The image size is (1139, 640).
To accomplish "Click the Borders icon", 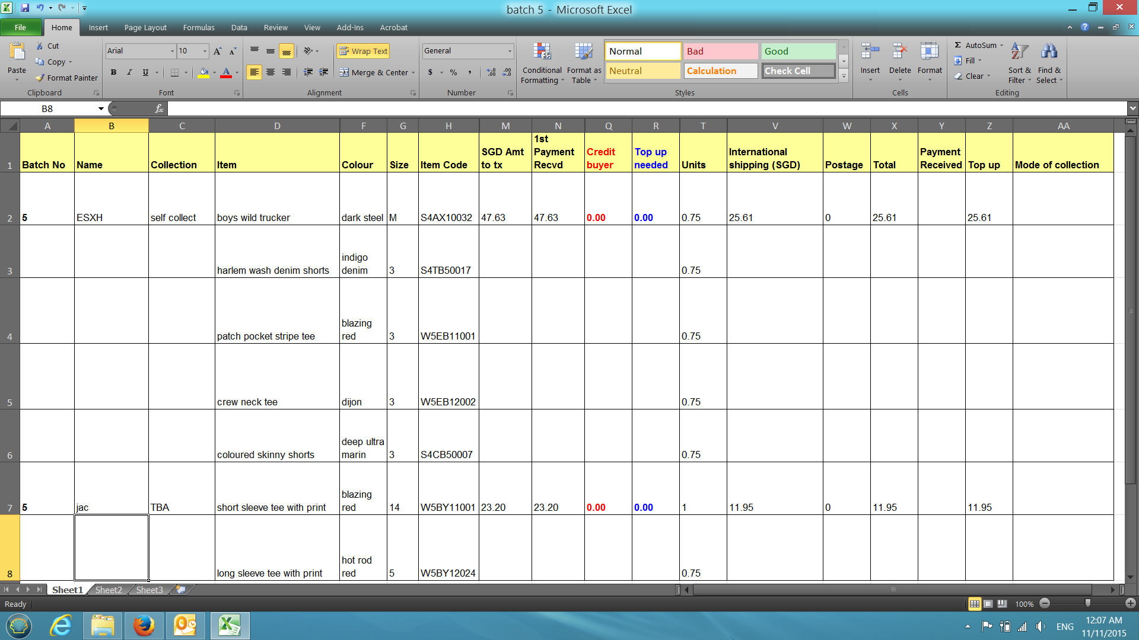I will pos(174,72).
